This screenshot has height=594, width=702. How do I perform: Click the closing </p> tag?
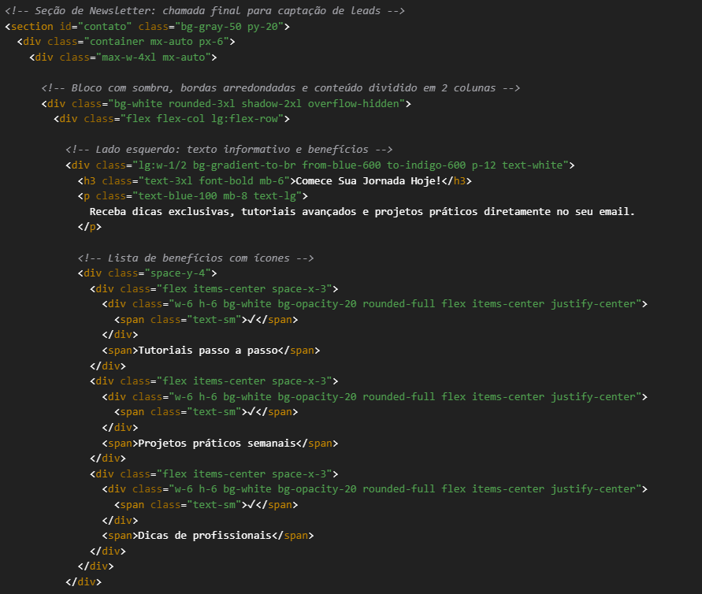point(90,227)
